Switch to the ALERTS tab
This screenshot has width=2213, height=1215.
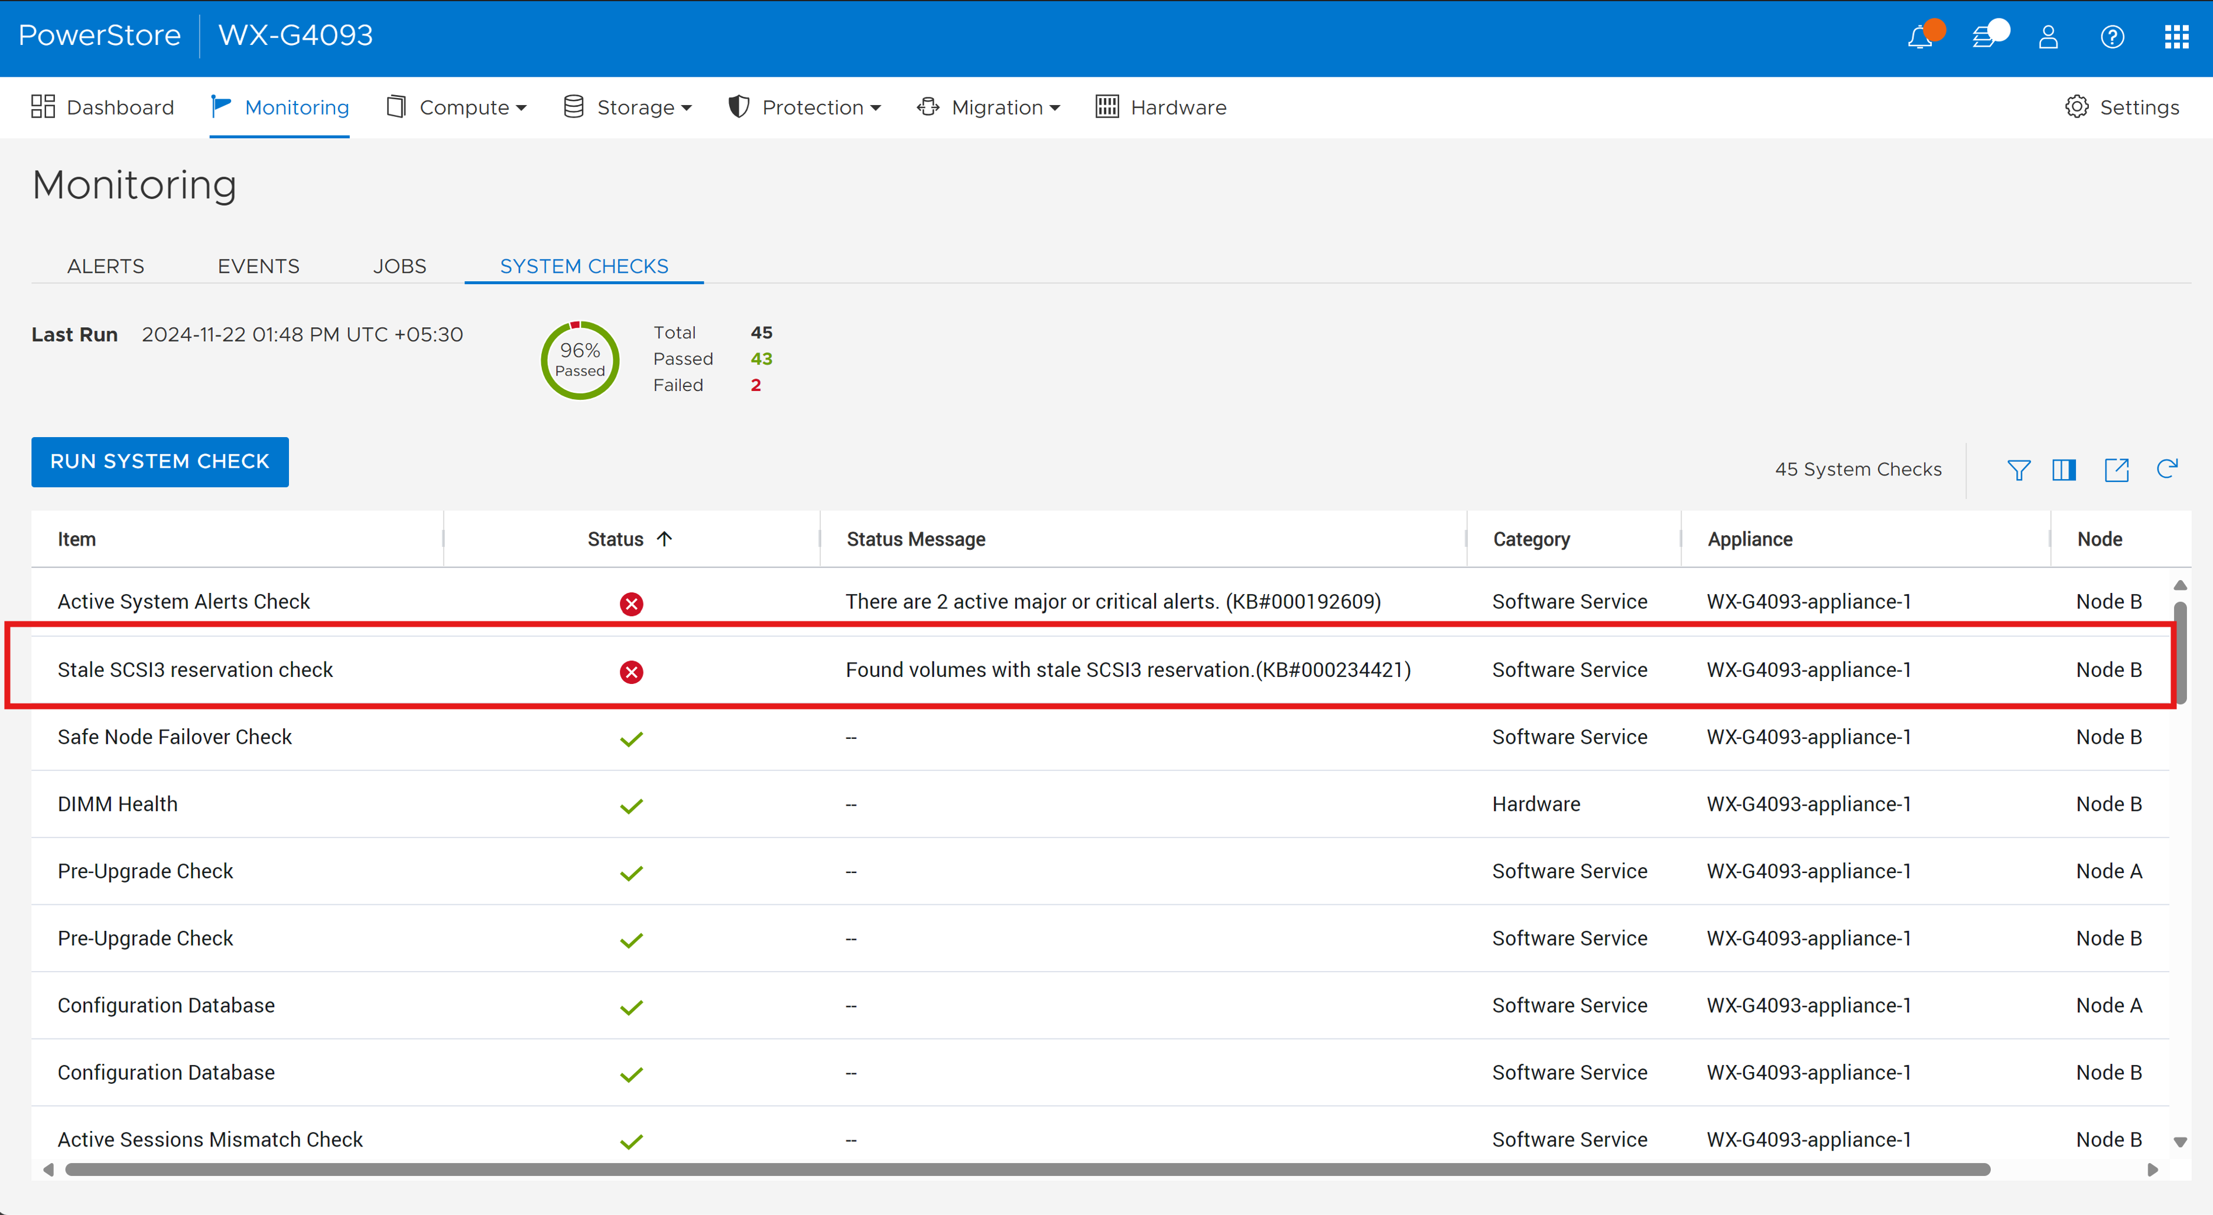tap(105, 266)
